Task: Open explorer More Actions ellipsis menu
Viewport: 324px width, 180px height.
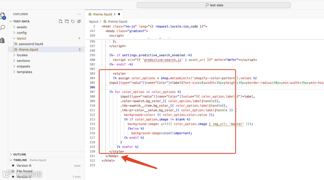Action: click(x=79, y=14)
